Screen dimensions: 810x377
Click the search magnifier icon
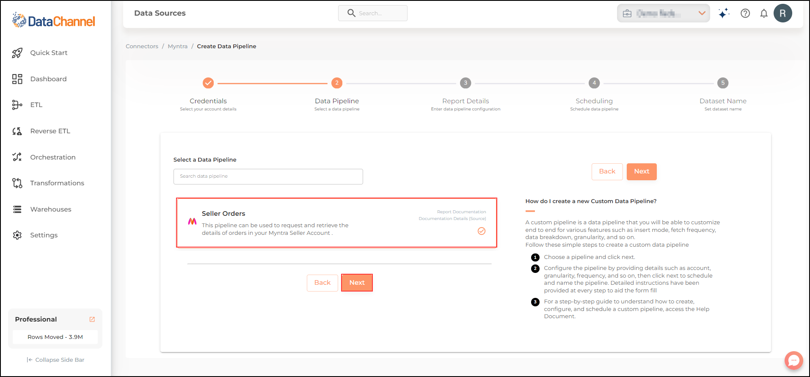point(351,13)
